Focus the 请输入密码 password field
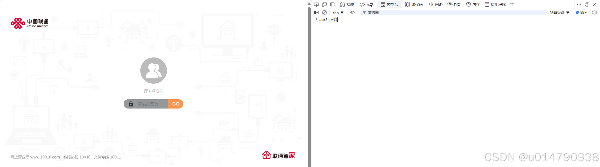Viewport: 600px width, 167px height. tap(152, 104)
